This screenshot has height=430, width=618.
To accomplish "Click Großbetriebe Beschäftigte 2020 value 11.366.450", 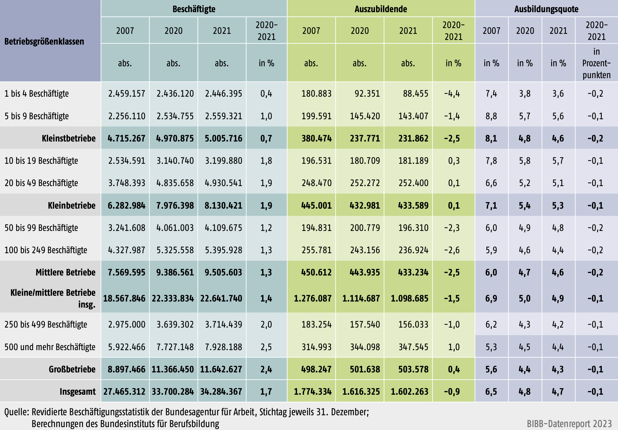I will 173,369.
